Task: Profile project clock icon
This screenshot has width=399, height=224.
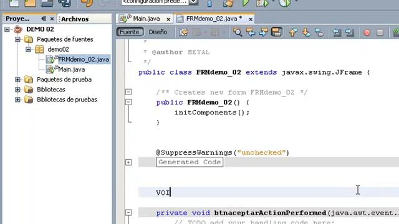Action: (284, 2)
